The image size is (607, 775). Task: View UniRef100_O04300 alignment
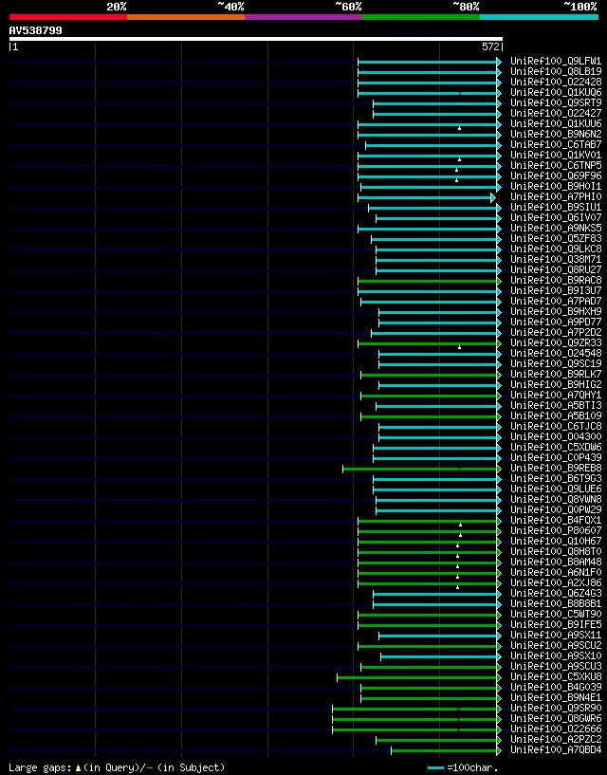pos(556,436)
